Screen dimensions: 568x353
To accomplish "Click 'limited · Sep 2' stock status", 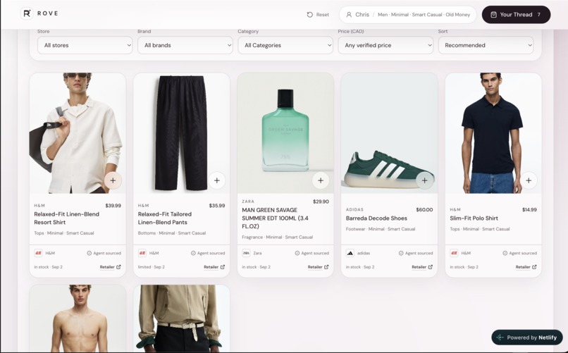I will (151, 267).
